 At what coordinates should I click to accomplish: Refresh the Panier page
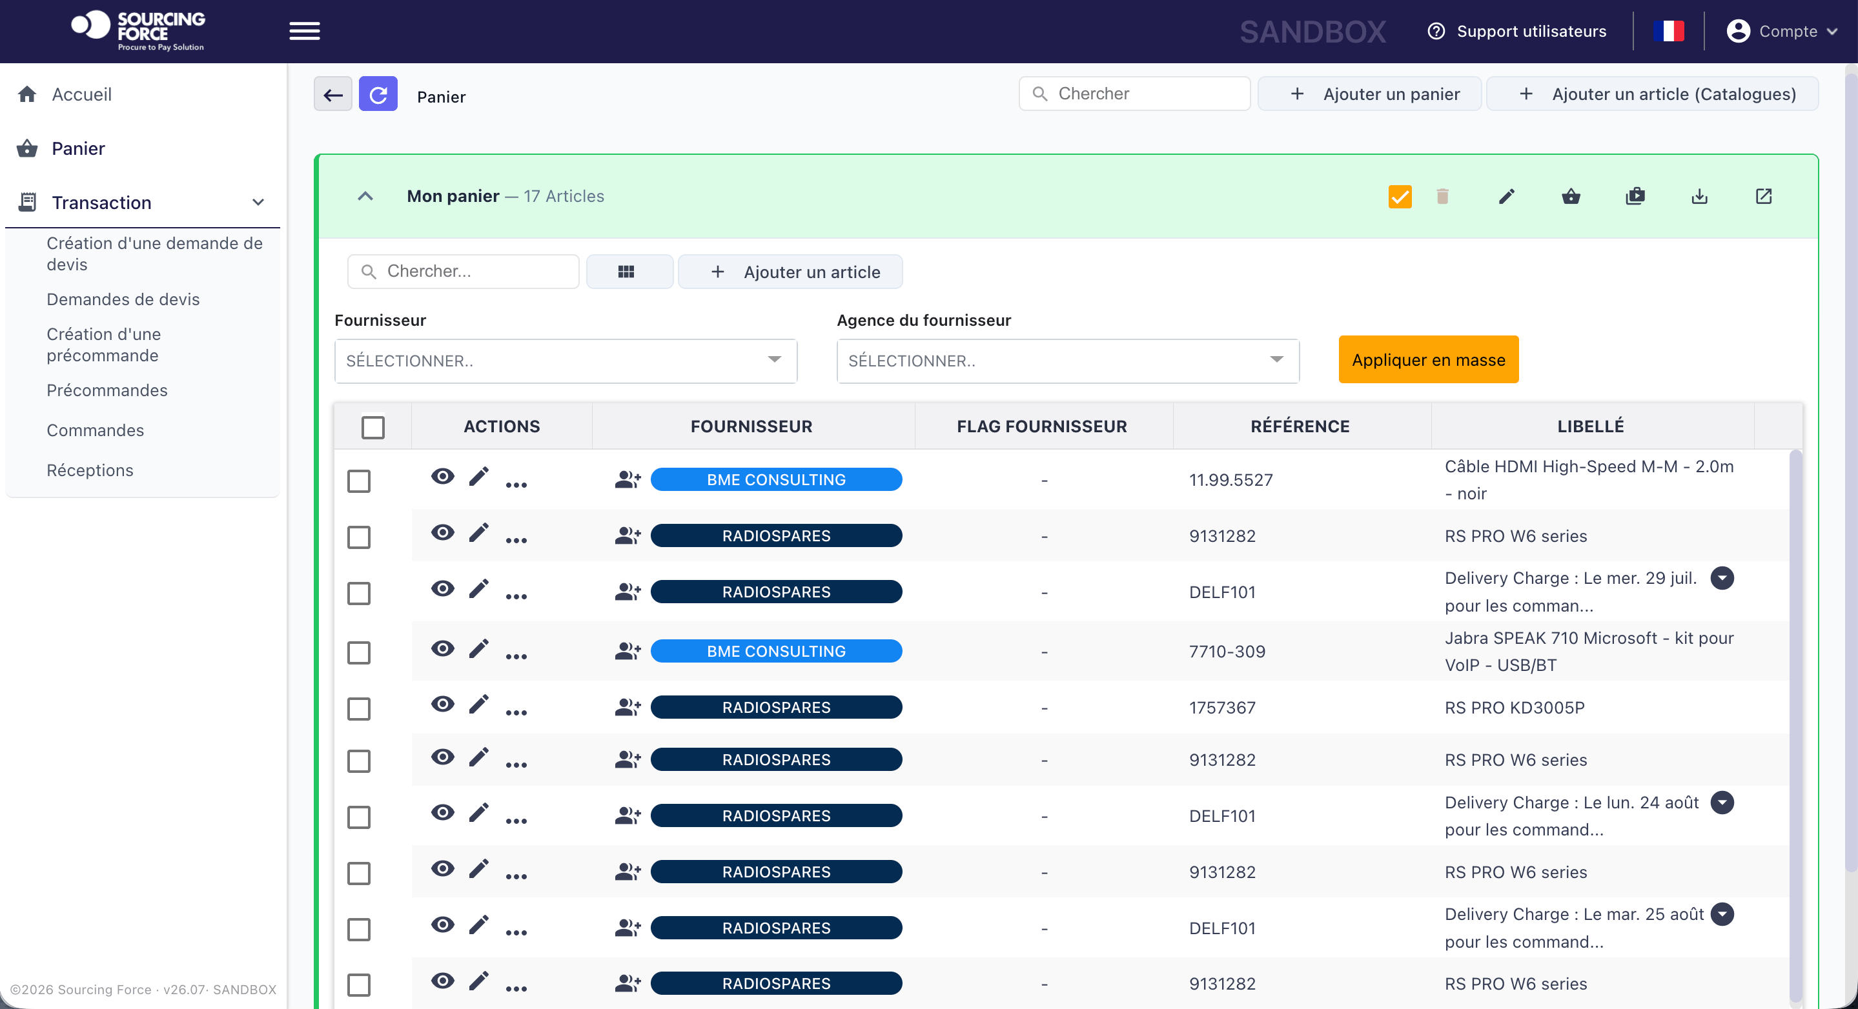pyautogui.click(x=378, y=94)
